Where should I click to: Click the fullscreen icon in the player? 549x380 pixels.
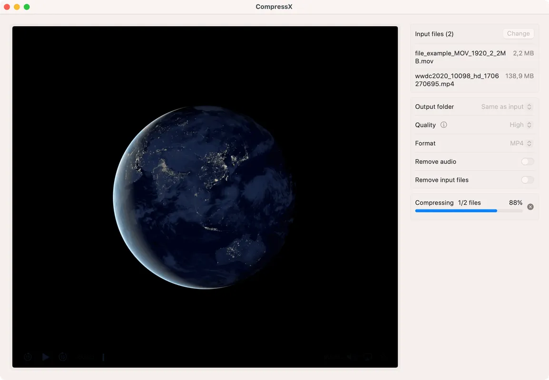(383, 357)
